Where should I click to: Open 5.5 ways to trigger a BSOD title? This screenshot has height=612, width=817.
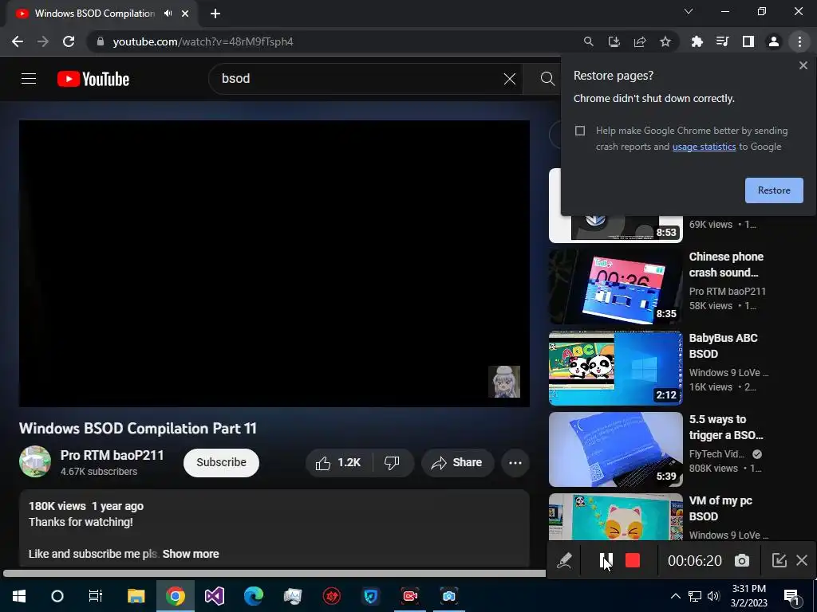[726, 427]
